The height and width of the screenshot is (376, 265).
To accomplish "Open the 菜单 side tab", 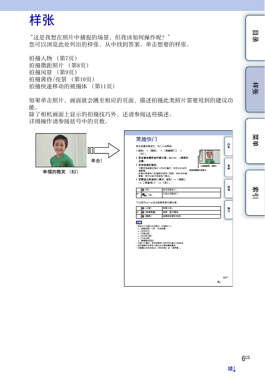I will 255,141.
